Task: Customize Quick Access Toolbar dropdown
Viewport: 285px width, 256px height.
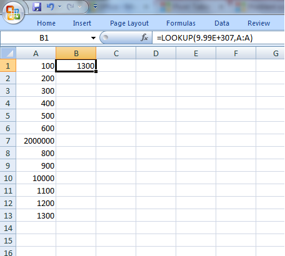Action: point(95,7)
